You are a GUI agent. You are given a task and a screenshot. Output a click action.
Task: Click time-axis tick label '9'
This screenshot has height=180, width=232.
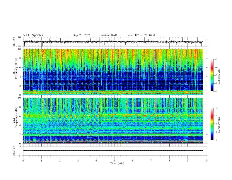(187, 161)
